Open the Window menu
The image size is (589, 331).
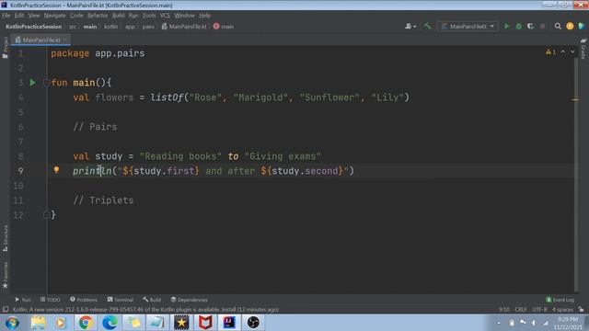tap(184, 16)
